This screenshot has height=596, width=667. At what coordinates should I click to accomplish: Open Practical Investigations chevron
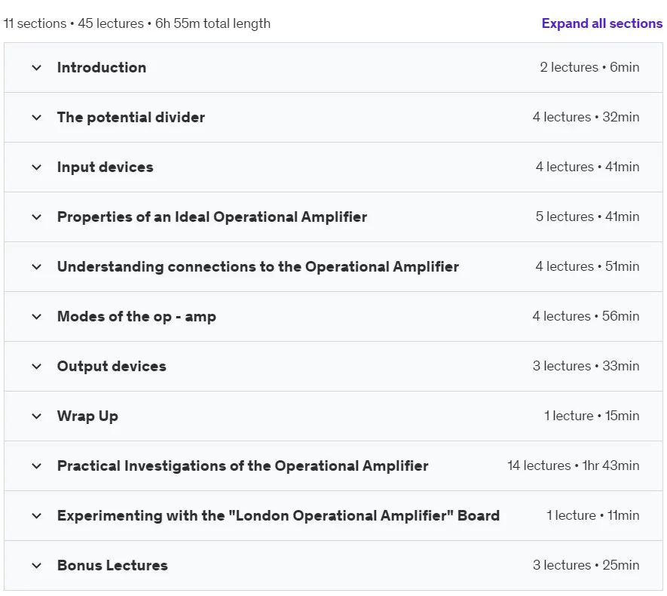click(37, 466)
